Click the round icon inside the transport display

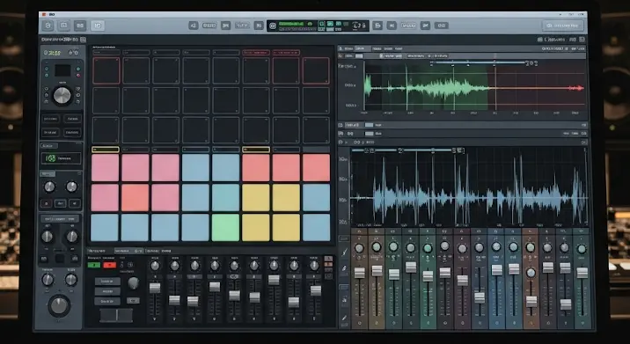pyautogui.click(x=273, y=26)
